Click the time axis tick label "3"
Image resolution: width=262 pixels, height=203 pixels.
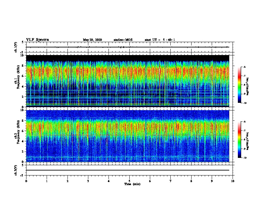pos(88,181)
